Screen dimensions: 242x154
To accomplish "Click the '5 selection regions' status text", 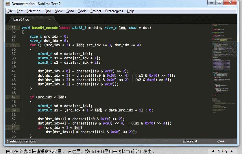I will [x=21, y=141].
